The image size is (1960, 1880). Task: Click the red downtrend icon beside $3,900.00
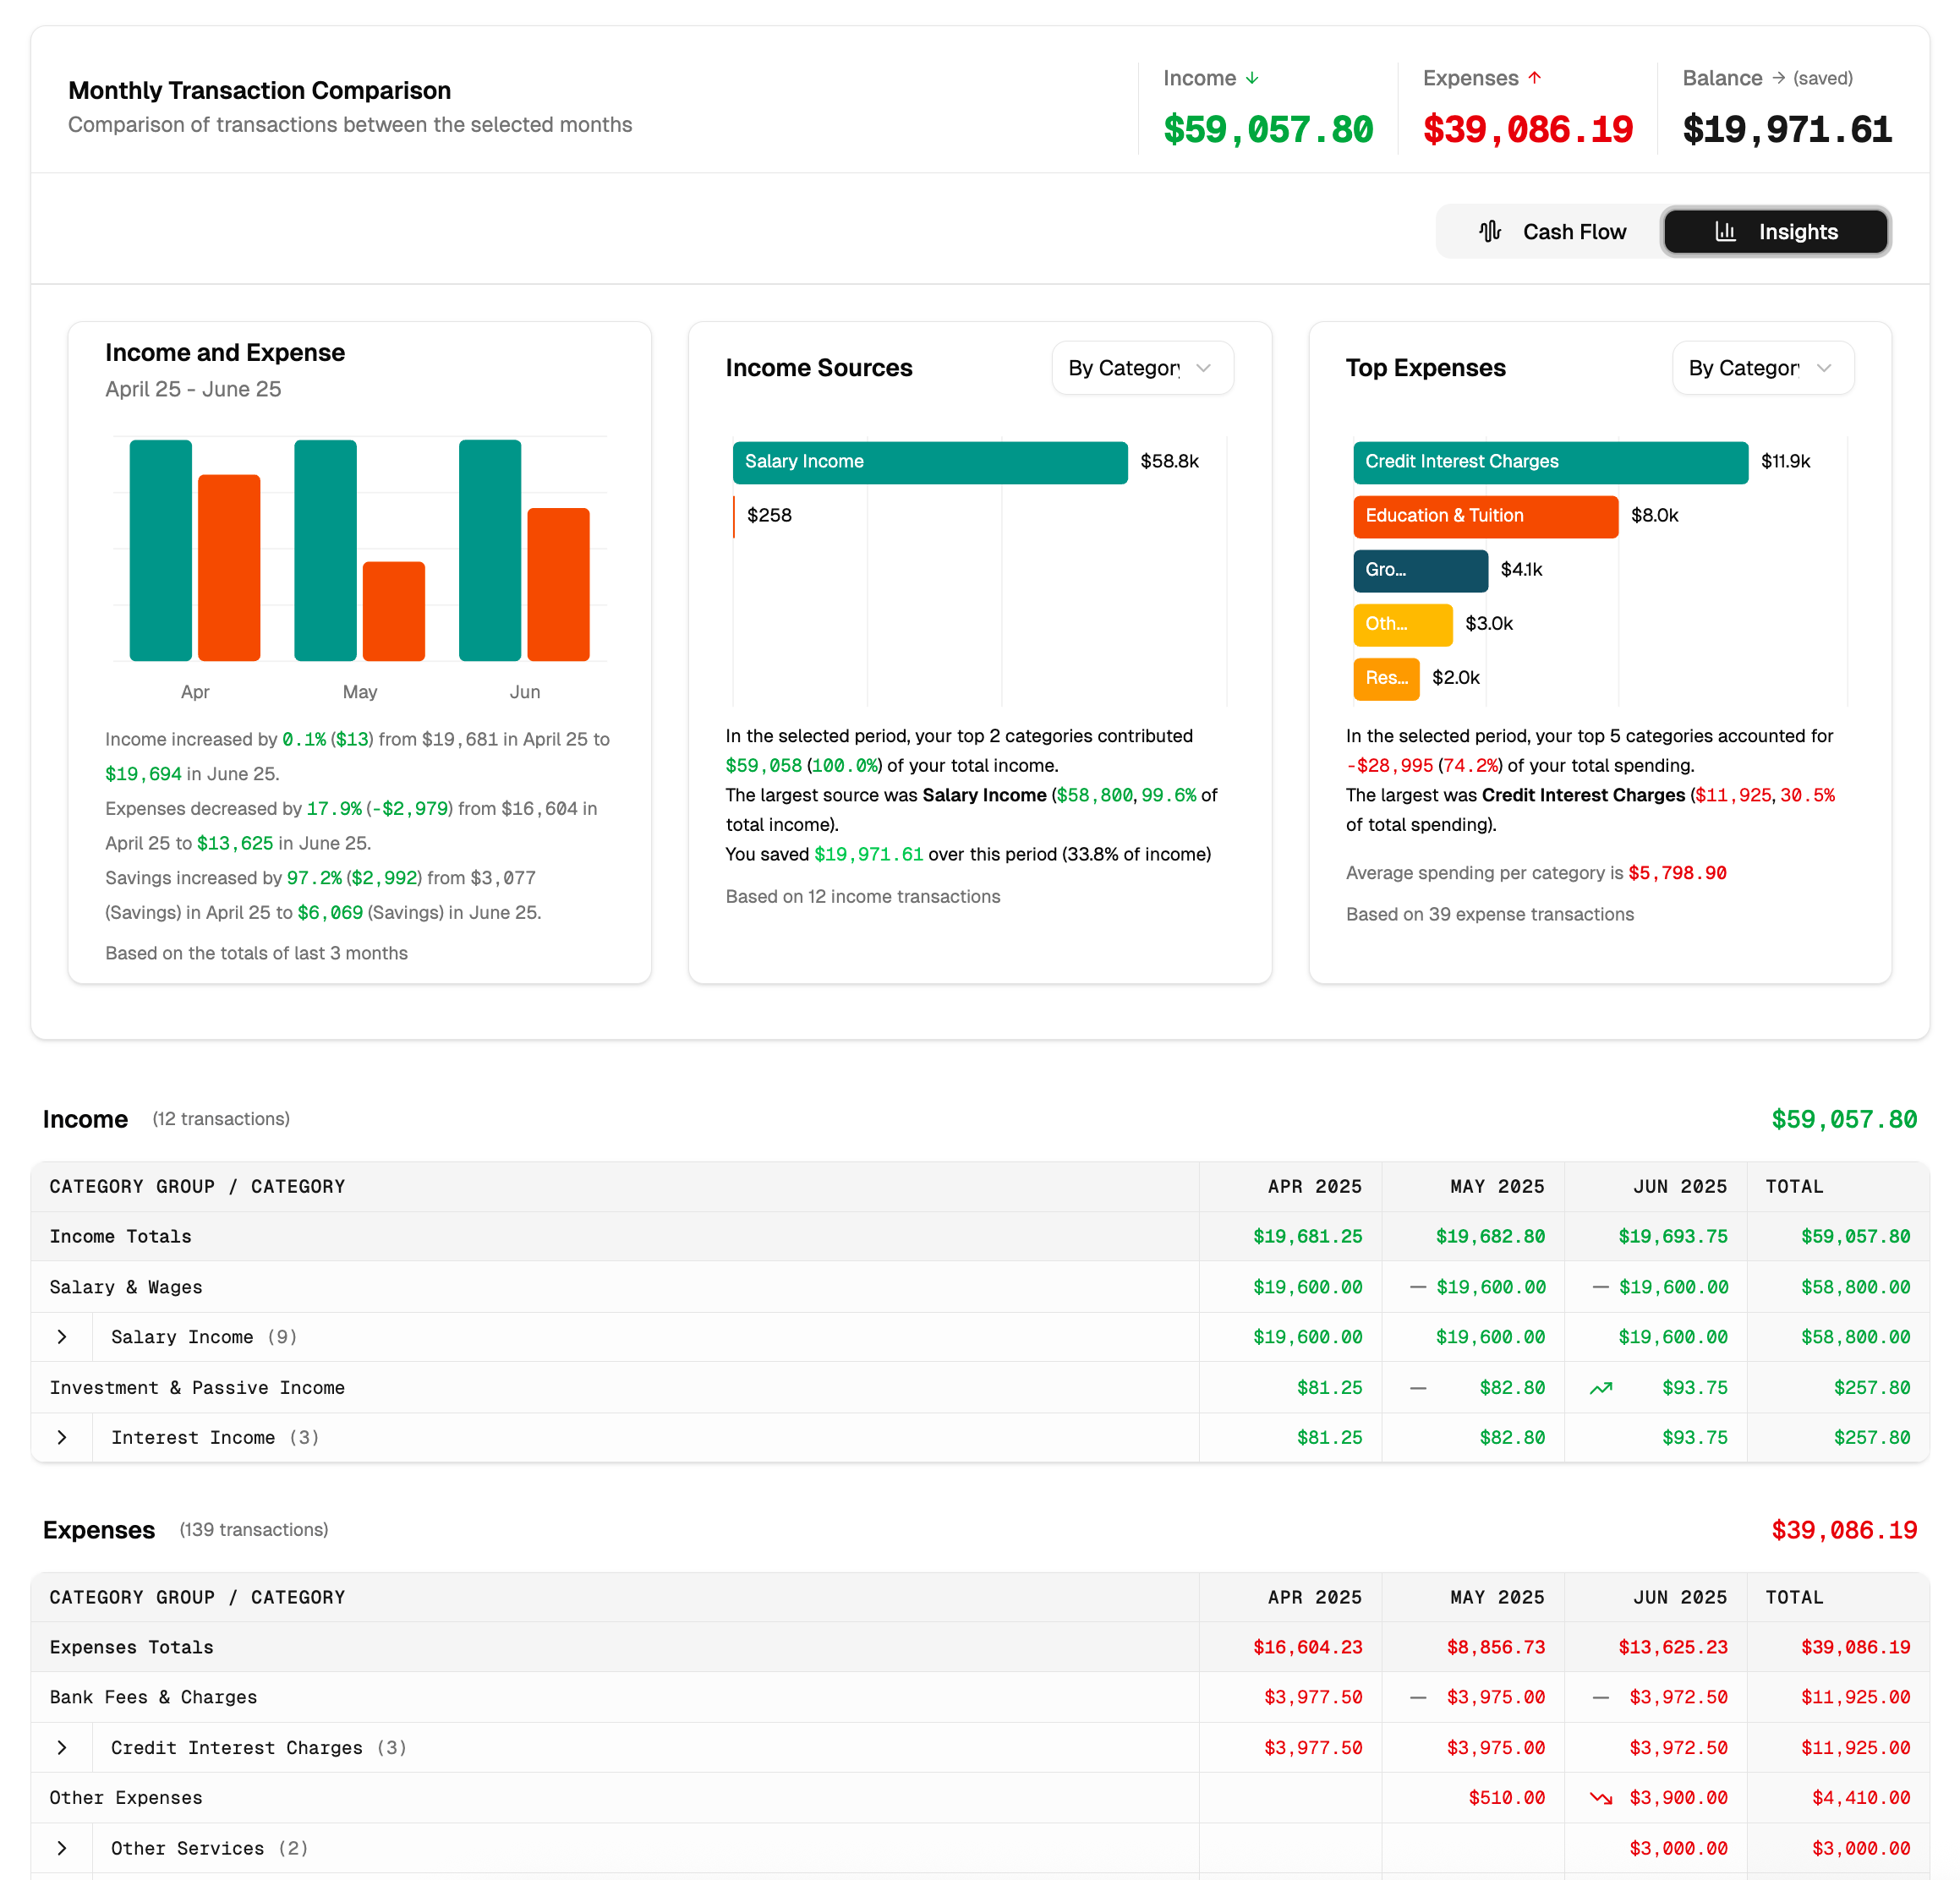[x=1600, y=1797]
